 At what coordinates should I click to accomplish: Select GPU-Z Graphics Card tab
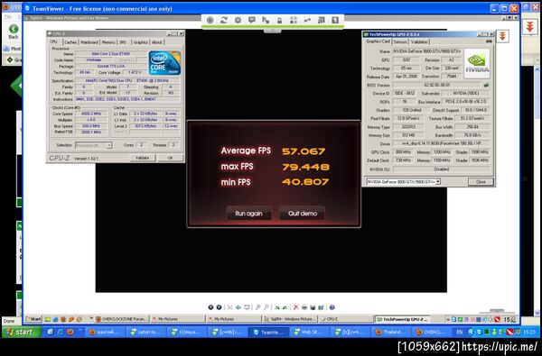(378, 41)
